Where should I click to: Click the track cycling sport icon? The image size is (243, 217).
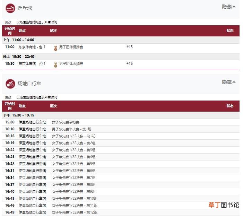click(10, 84)
